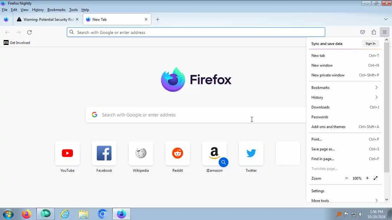Open Downloads from the menu
Viewport: 392px width, 220px height.
[x=345, y=107]
